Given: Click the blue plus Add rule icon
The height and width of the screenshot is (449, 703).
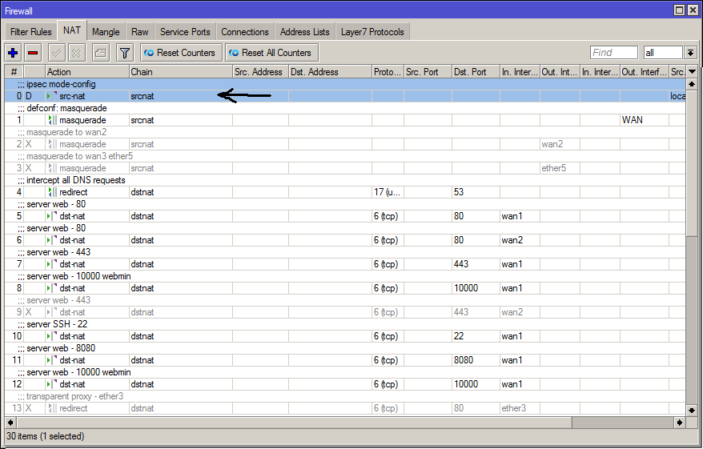Looking at the screenshot, I should 13,53.
